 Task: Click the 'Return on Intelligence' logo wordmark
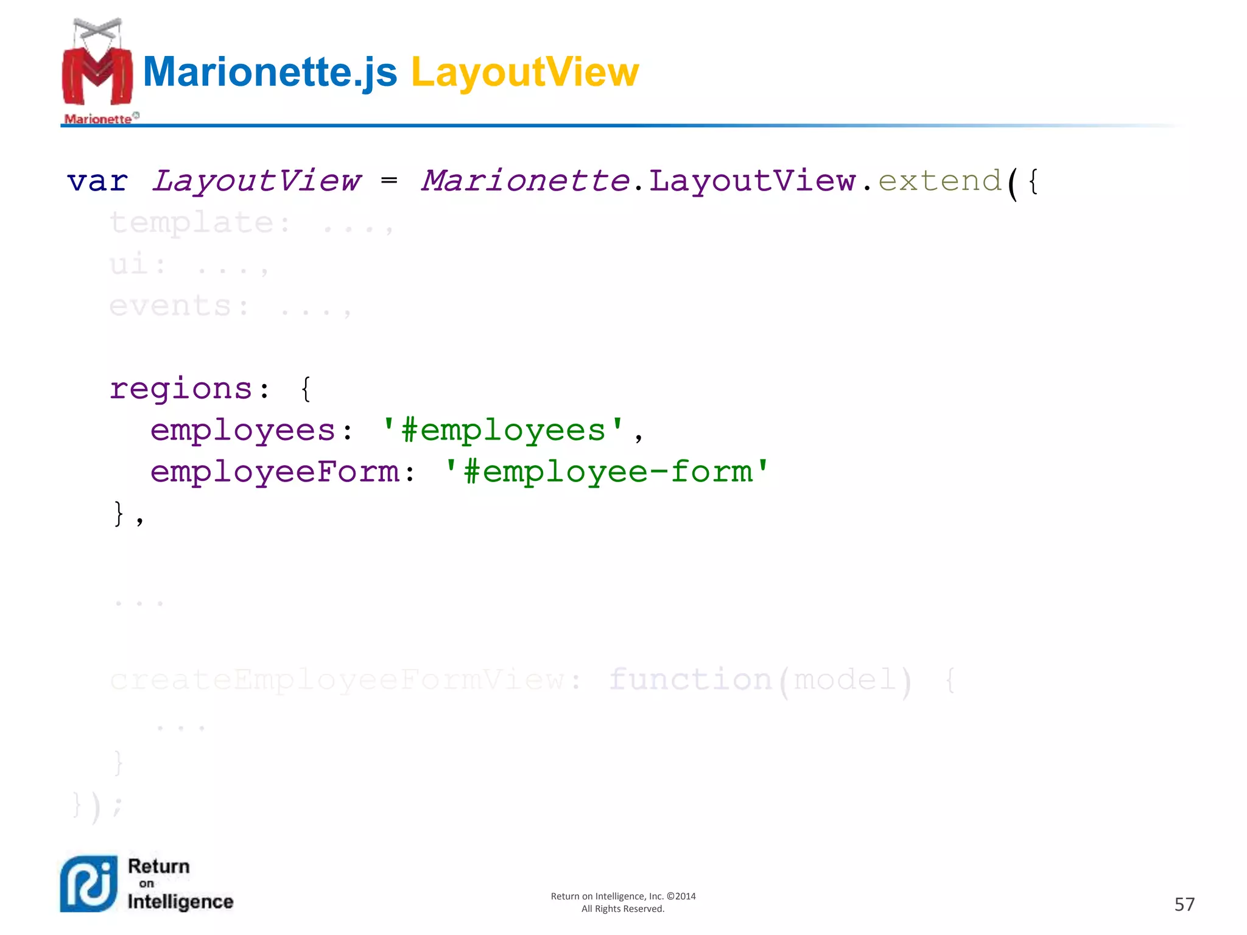click(180, 884)
